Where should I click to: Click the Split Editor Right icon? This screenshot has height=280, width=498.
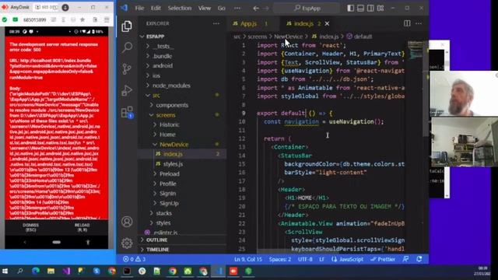pos(407,23)
